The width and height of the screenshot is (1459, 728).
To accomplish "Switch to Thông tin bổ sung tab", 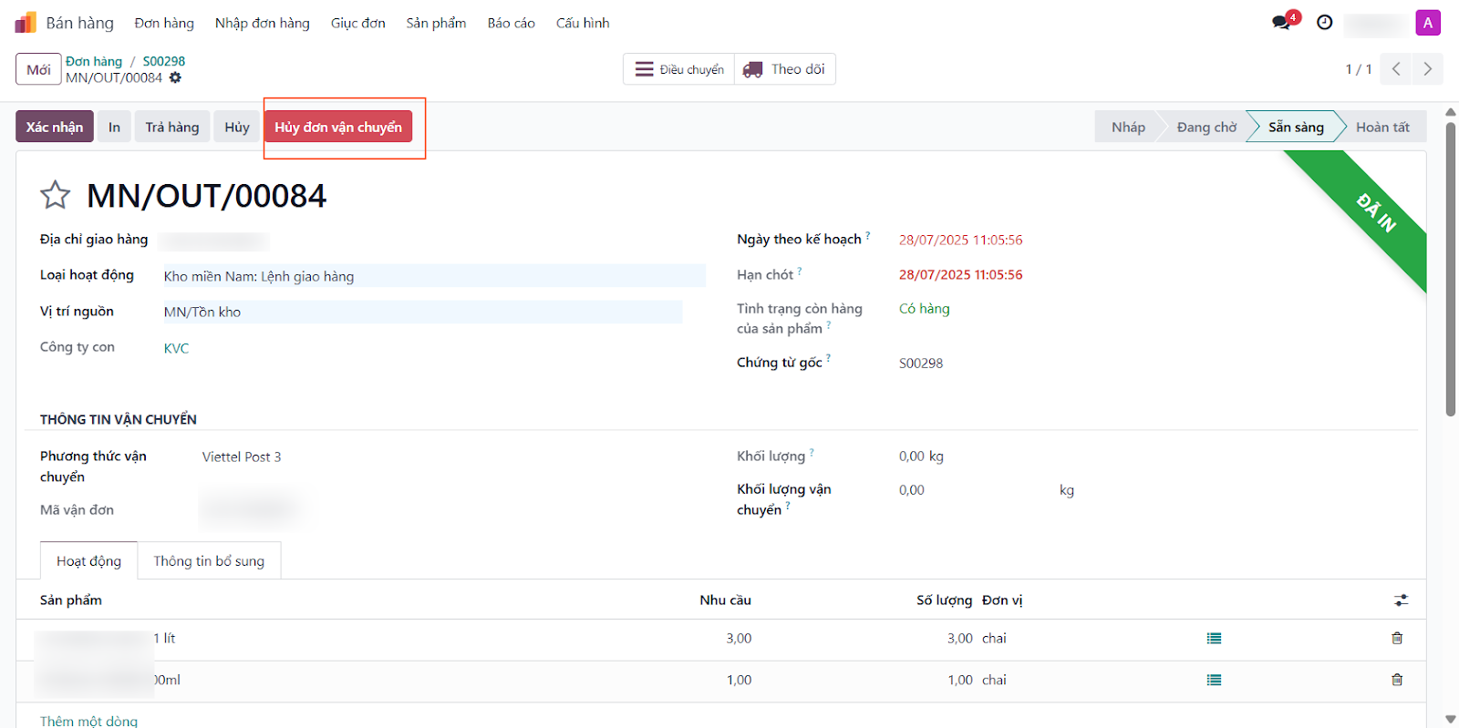I will (x=209, y=561).
